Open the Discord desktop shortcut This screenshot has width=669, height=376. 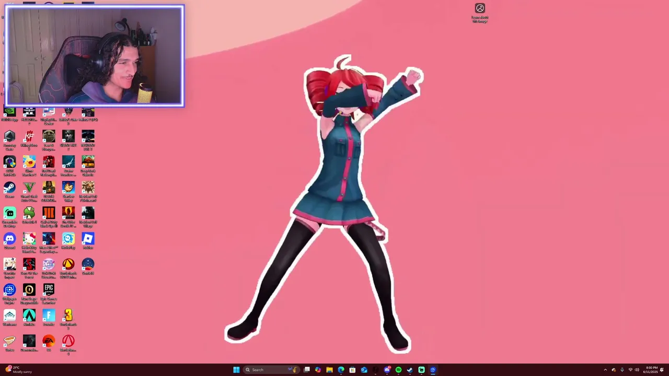click(9, 241)
